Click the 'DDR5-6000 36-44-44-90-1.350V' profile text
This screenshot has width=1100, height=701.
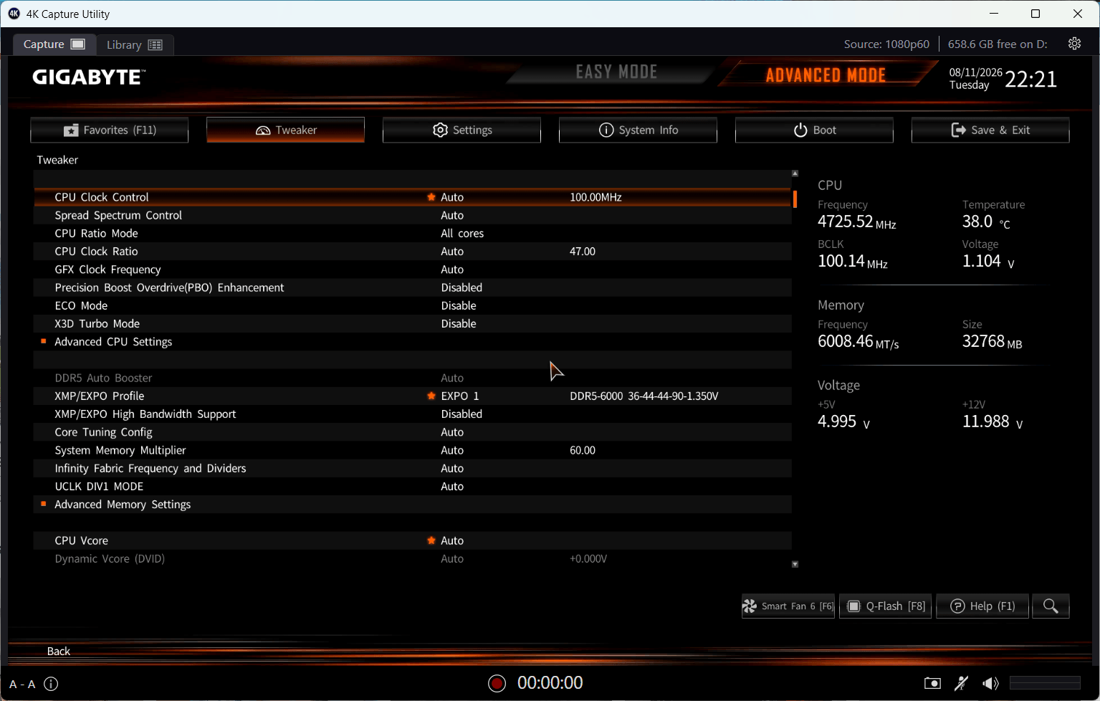(644, 396)
